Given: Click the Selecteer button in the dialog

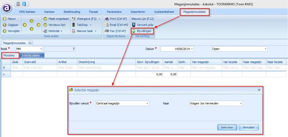Looking at the screenshot, I should (x=227, y=127).
